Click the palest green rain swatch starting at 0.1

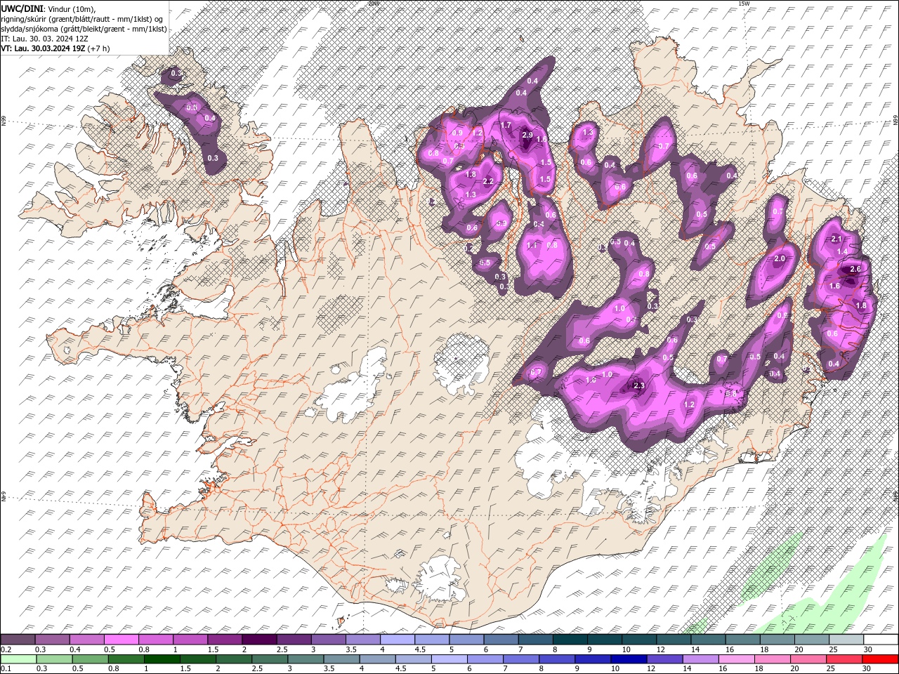coord(18,659)
